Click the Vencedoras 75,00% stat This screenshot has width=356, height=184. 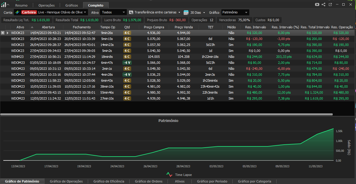(x=234, y=20)
